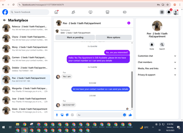Open Facebook home via logo
Viewport: 183px width, 133px height.
point(5,12)
